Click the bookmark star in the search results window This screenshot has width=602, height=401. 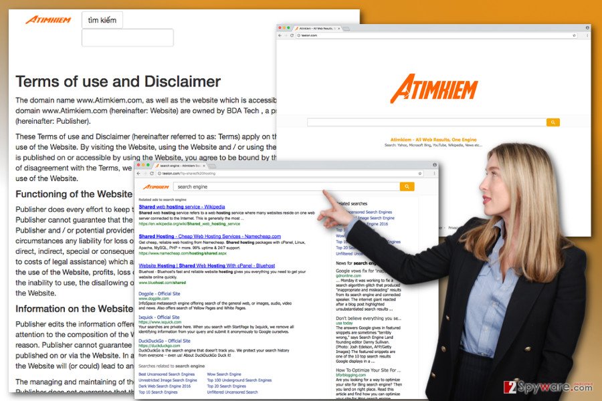[420, 174]
